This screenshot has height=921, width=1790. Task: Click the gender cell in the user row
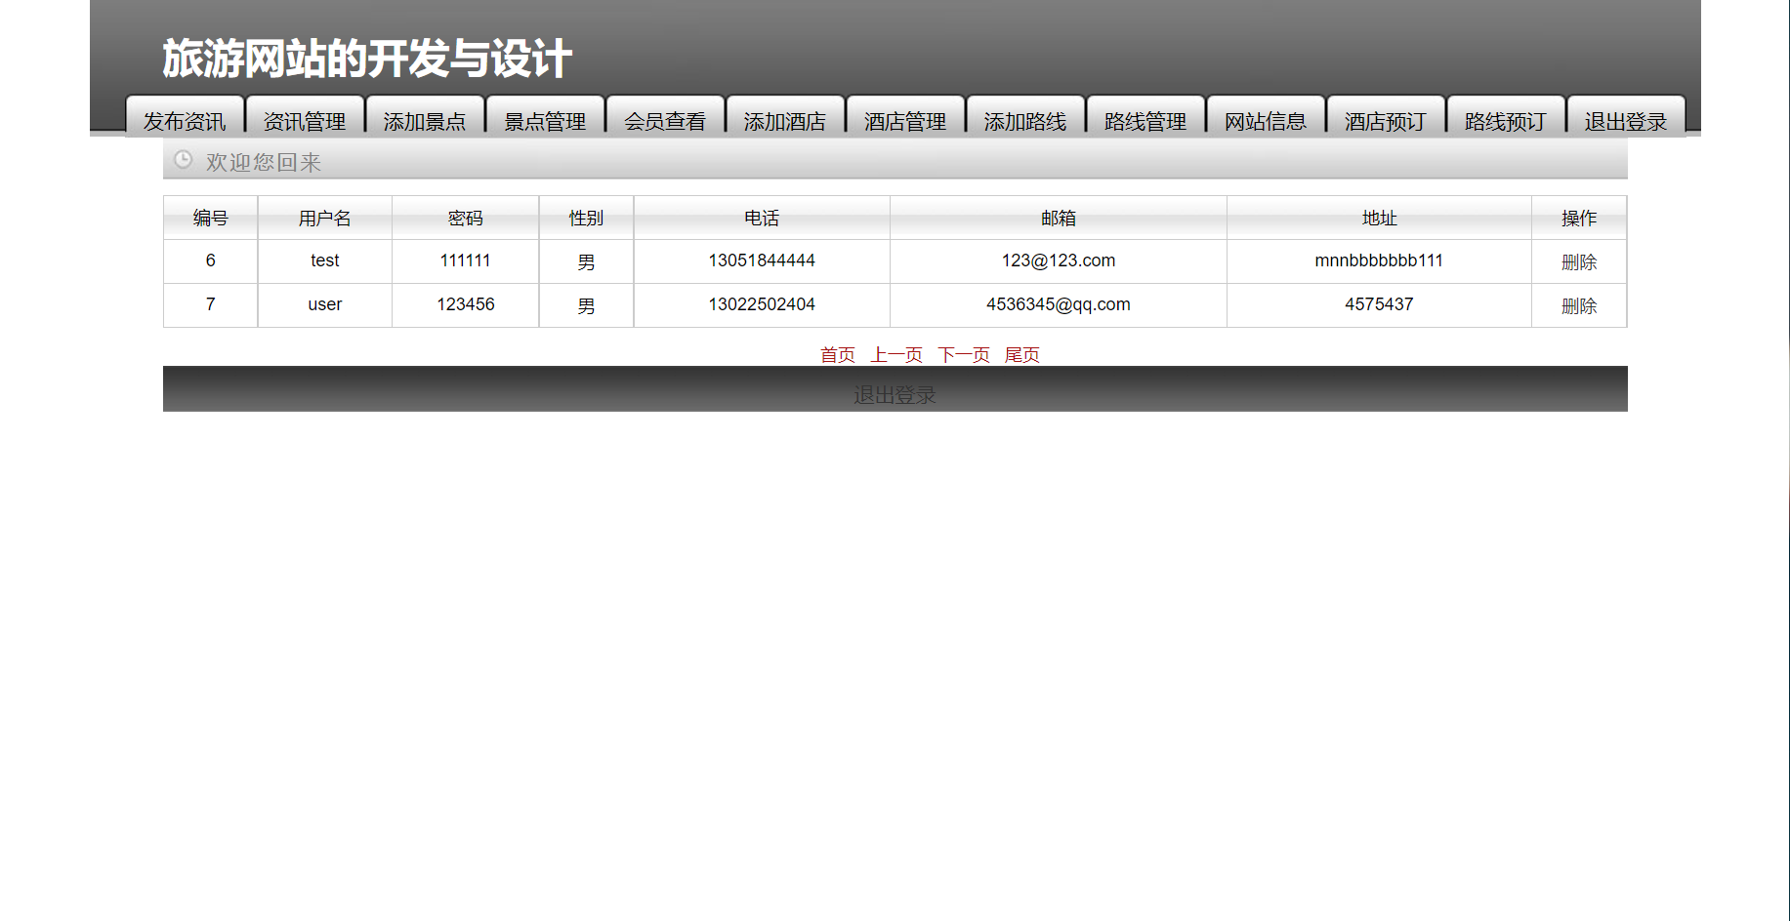point(587,305)
